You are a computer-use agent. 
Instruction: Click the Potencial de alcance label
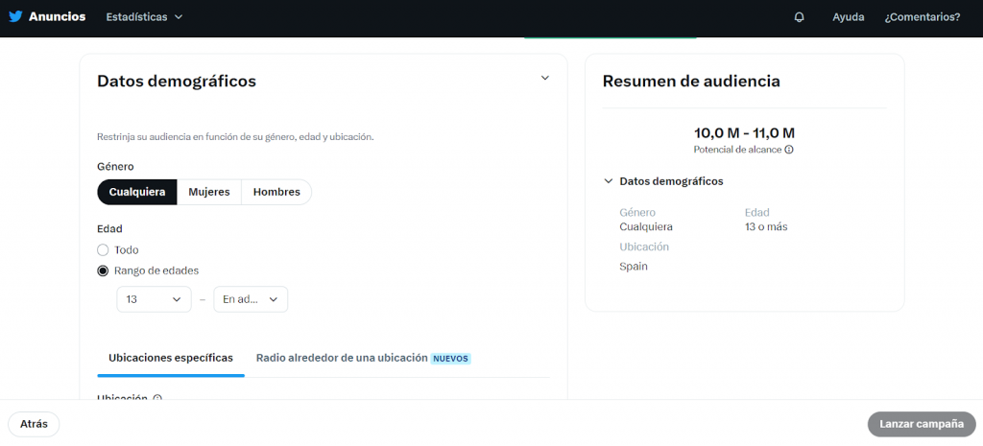(738, 150)
